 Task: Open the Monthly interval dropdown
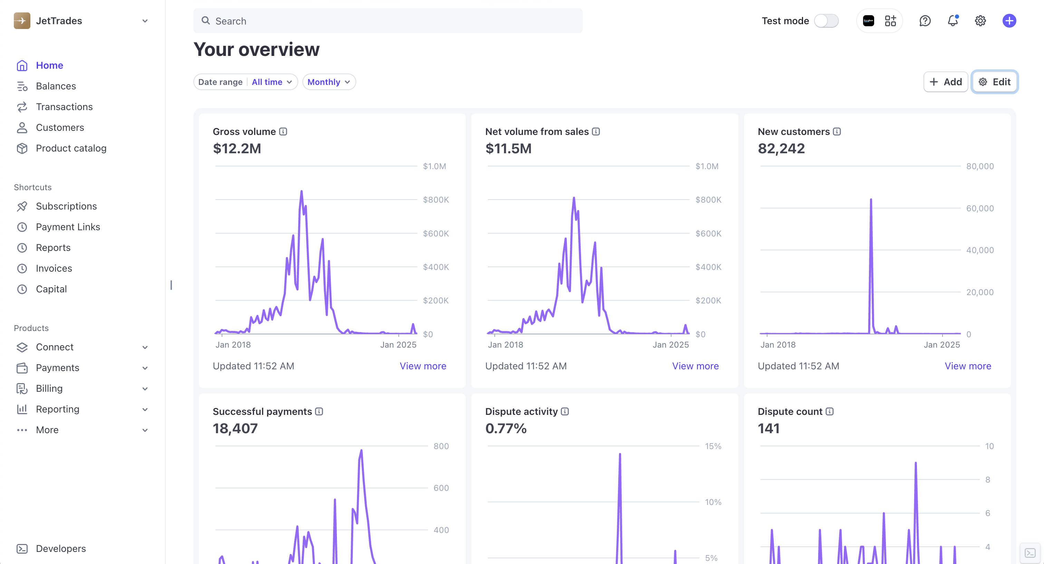[x=329, y=82]
